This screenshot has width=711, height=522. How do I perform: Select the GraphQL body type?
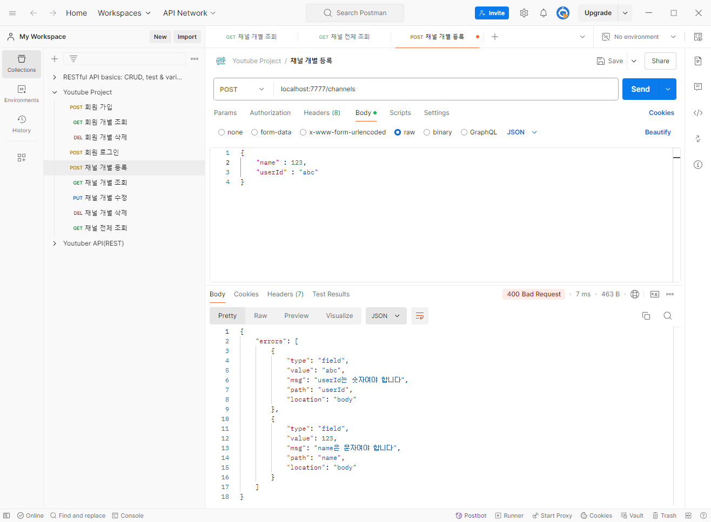tap(464, 132)
